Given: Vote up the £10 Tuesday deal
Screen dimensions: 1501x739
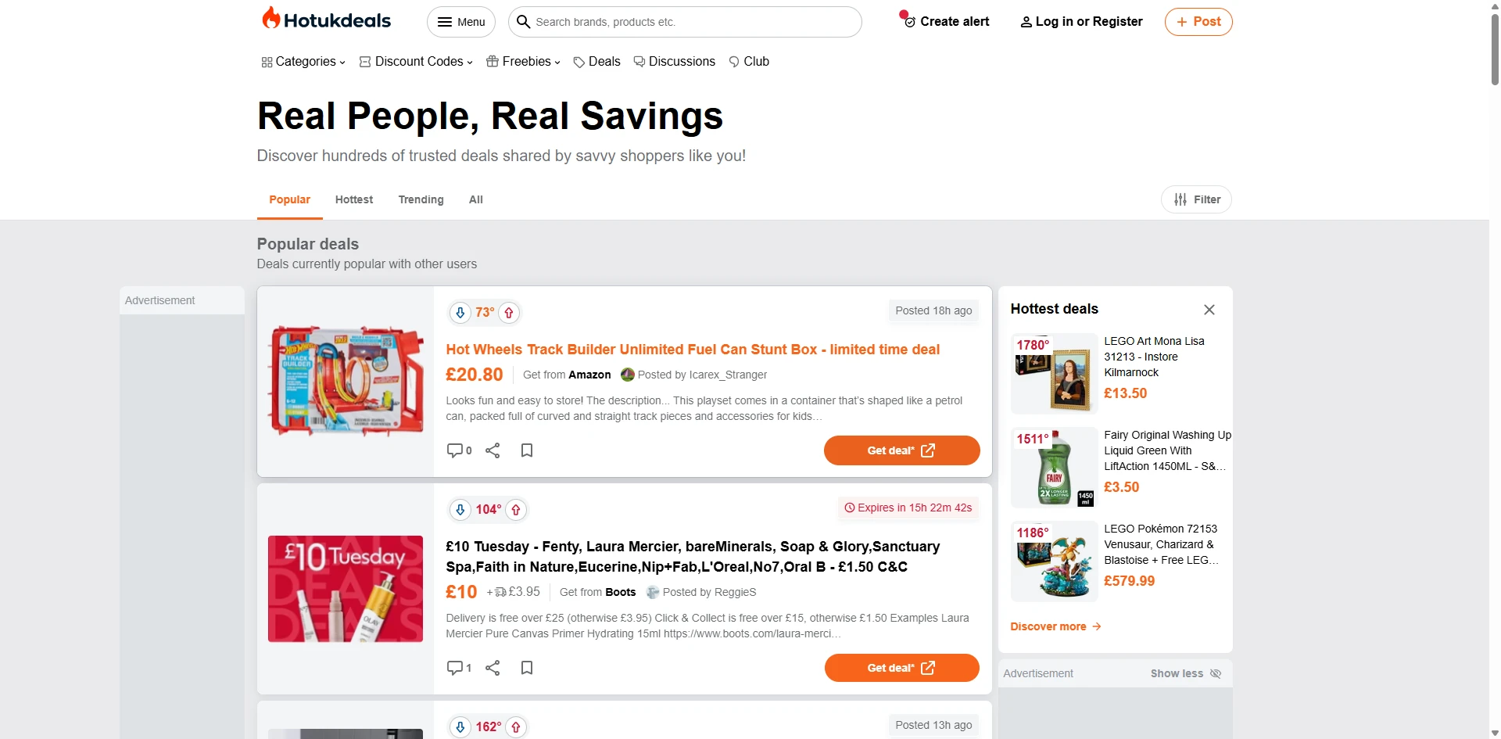Looking at the screenshot, I should (x=516, y=510).
